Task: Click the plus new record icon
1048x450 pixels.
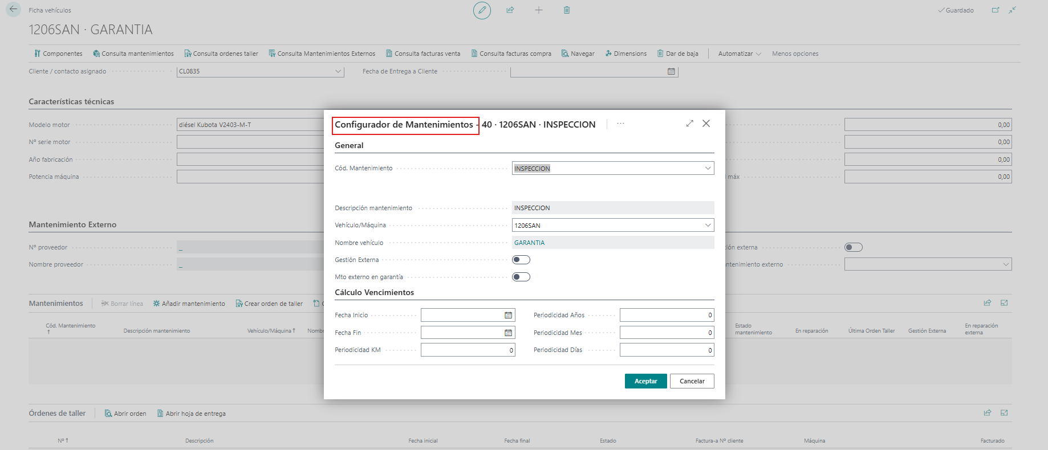Action: pyautogui.click(x=539, y=10)
